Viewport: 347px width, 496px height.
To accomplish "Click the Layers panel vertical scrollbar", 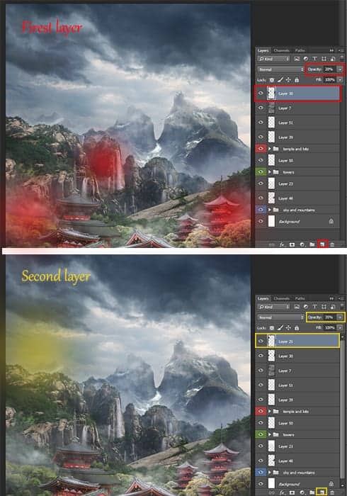I will tap(342, 407).
